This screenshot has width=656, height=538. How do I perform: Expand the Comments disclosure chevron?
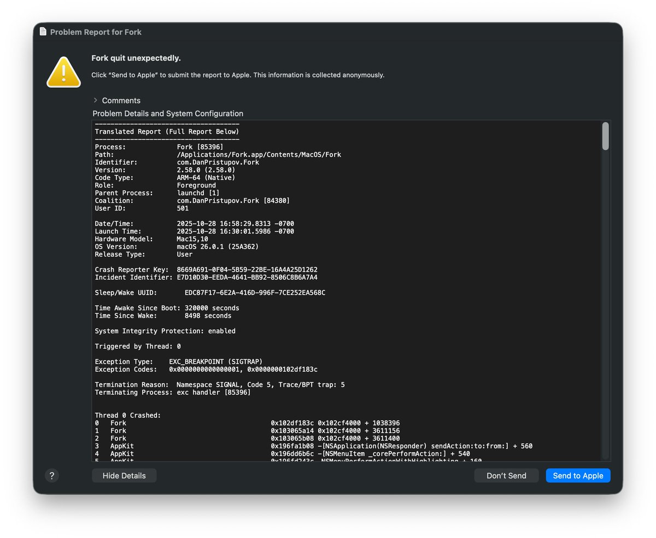pos(95,100)
